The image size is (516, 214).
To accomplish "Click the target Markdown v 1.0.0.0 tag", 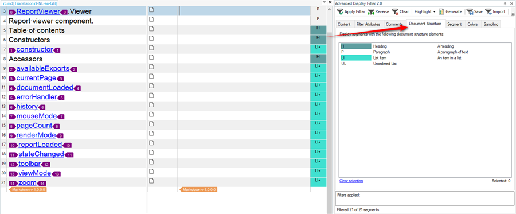I will (x=199, y=190).
